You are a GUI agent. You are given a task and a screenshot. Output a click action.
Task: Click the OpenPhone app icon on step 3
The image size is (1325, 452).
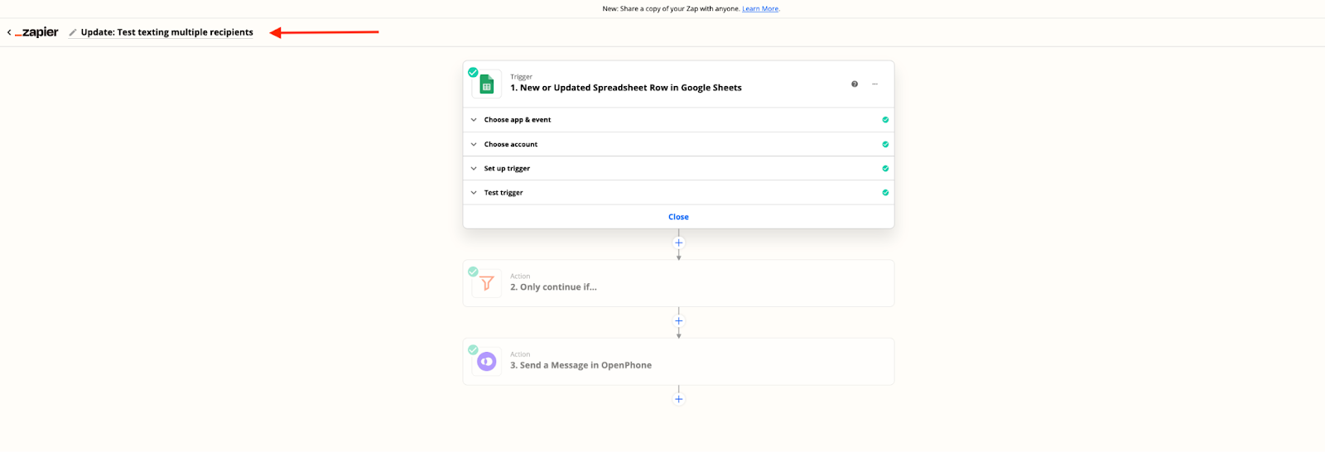(x=487, y=362)
